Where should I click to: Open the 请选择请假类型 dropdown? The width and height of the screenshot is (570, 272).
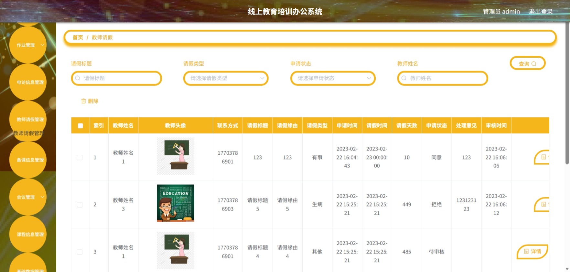(x=226, y=78)
